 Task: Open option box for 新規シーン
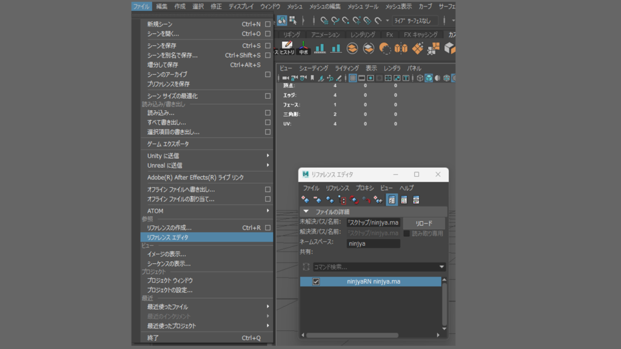pyautogui.click(x=267, y=24)
